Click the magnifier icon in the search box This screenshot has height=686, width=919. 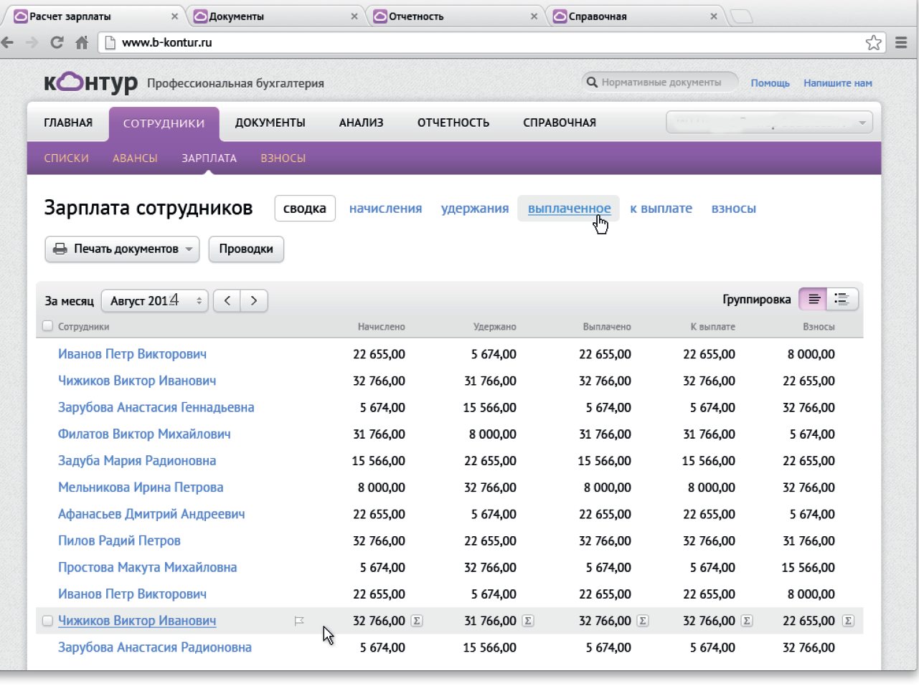592,82
